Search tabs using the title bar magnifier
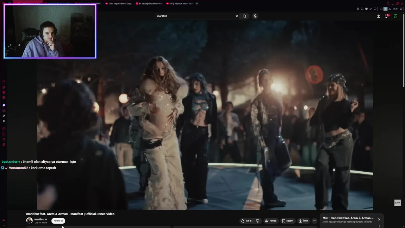The width and height of the screenshot is (405, 228). pos(388,3)
